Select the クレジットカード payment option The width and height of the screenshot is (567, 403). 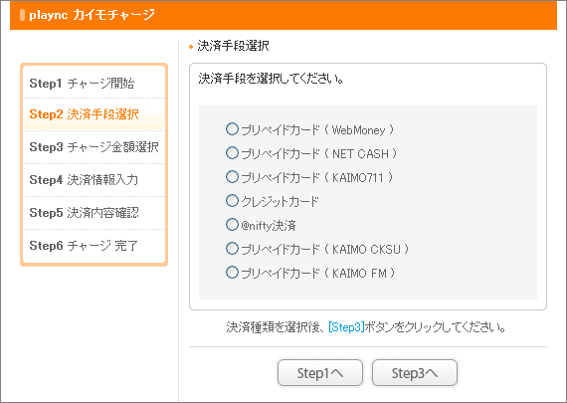click(x=232, y=200)
